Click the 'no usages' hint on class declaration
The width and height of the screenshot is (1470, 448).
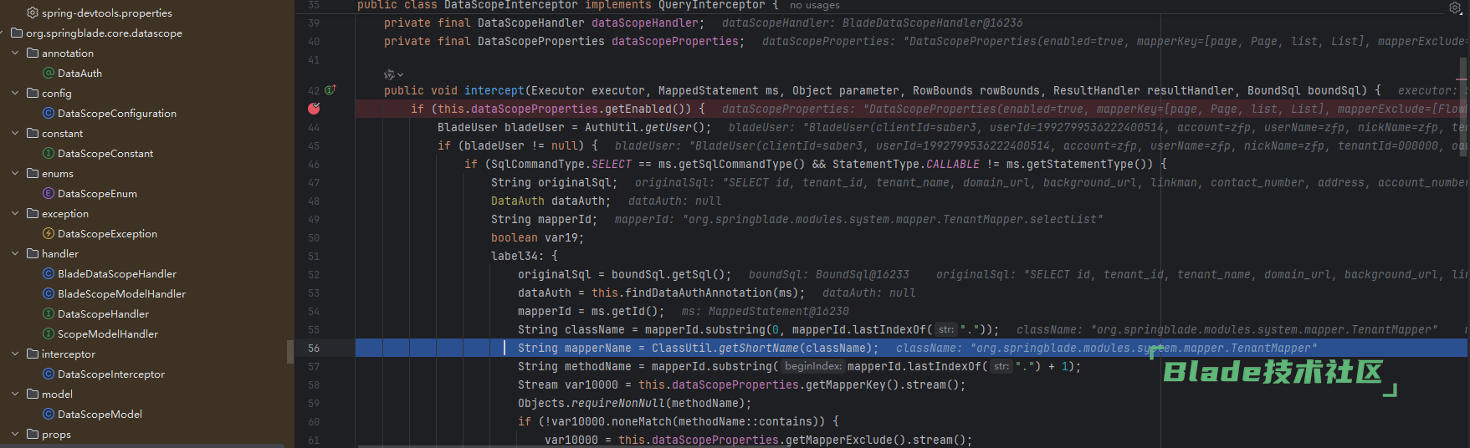click(x=814, y=5)
